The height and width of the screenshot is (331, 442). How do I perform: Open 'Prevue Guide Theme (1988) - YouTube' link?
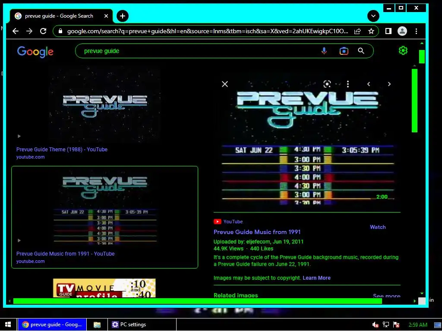[x=62, y=150]
